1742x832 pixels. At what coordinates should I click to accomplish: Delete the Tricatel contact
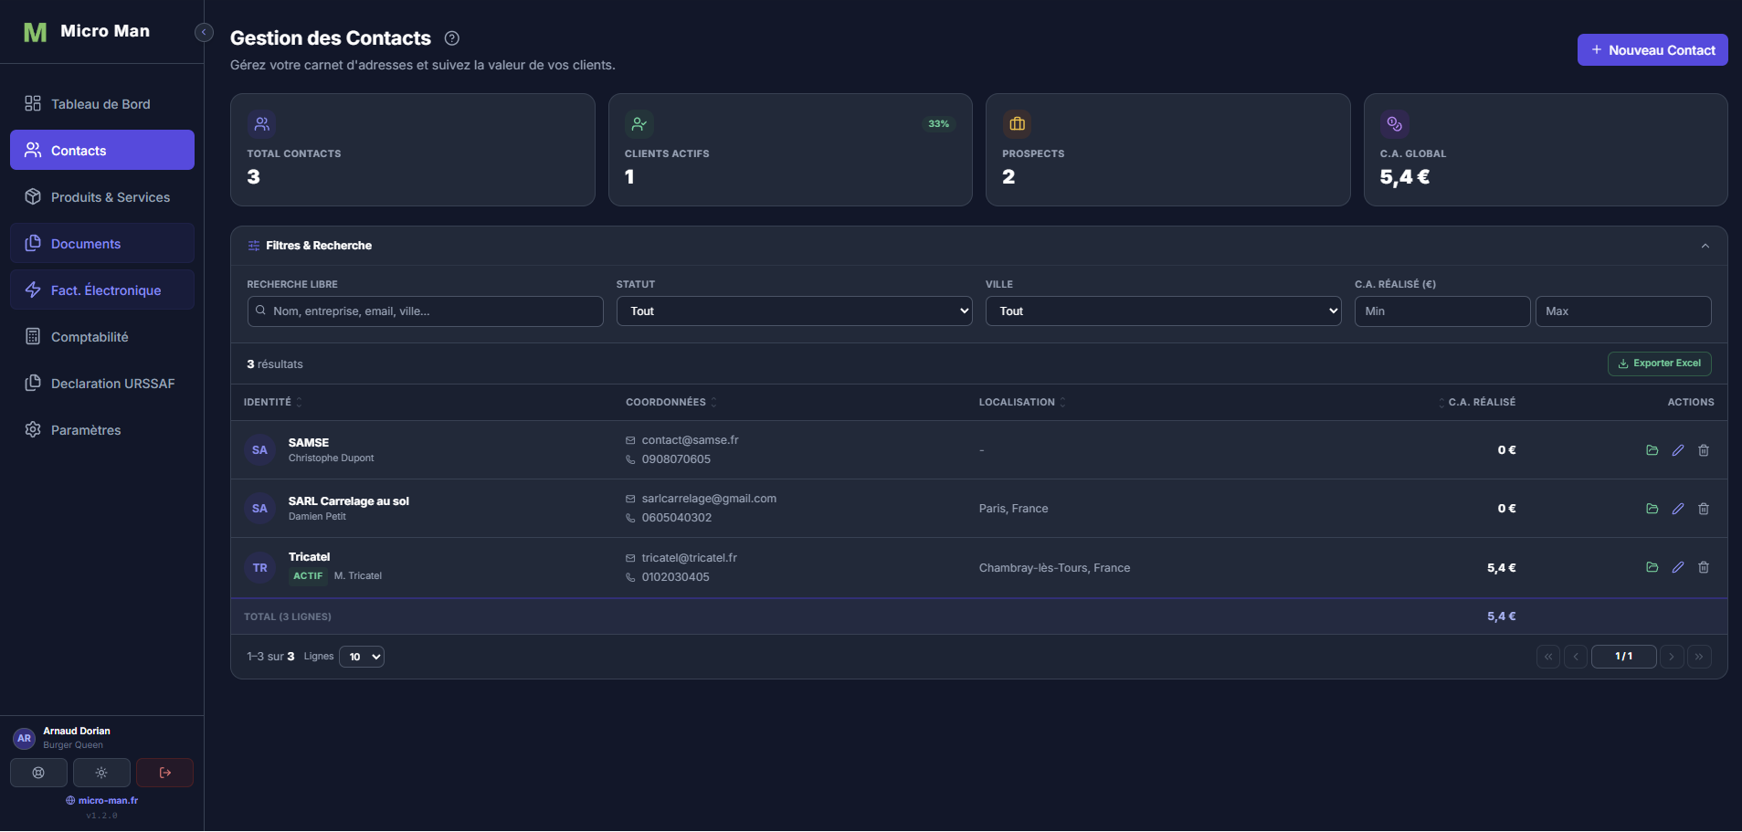pyautogui.click(x=1703, y=567)
